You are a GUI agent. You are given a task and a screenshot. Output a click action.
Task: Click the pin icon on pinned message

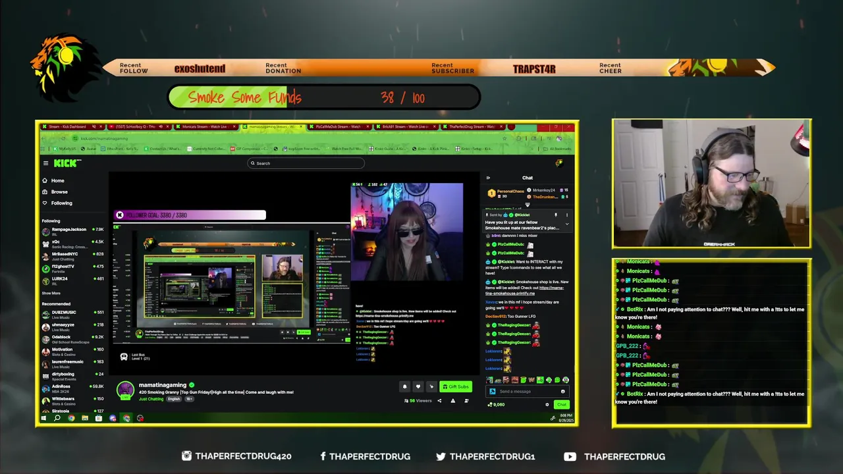point(555,215)
